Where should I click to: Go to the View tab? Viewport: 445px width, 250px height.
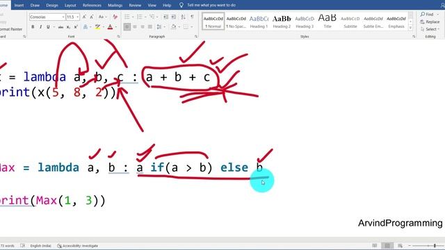152,5
